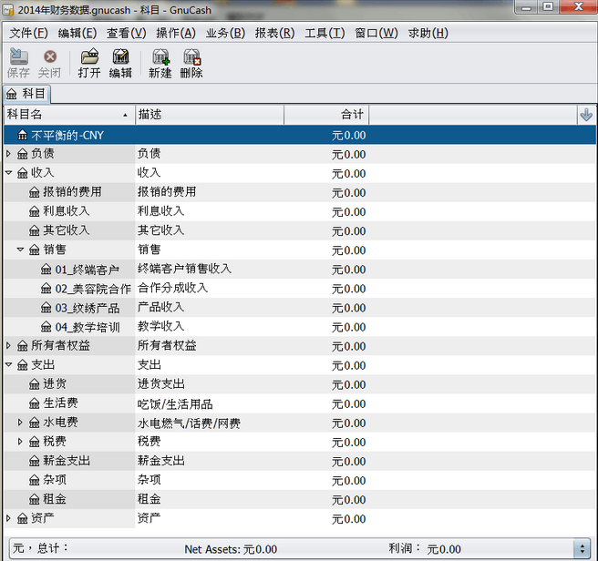Click the 吃饭/生活用品 description
The image size is (598, 561).
tap(175, 403)
